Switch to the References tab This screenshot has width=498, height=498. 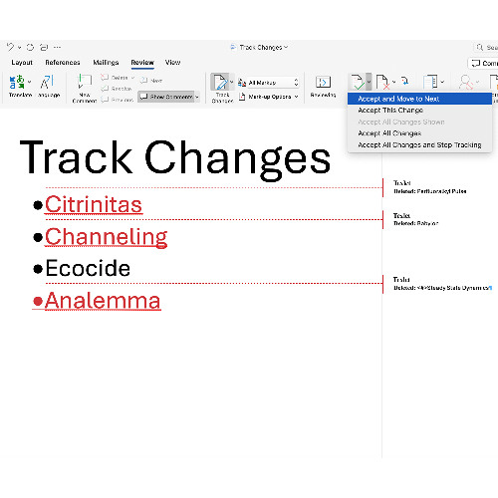63,63
